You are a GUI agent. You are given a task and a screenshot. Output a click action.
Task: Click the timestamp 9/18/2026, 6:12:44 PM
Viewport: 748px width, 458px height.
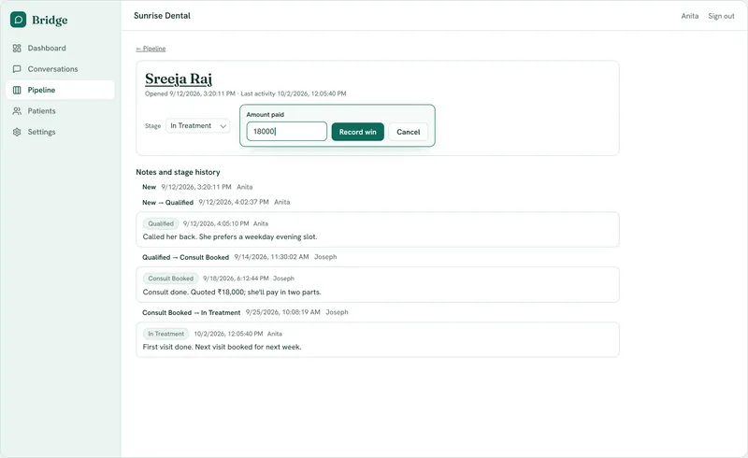point(236,279)
